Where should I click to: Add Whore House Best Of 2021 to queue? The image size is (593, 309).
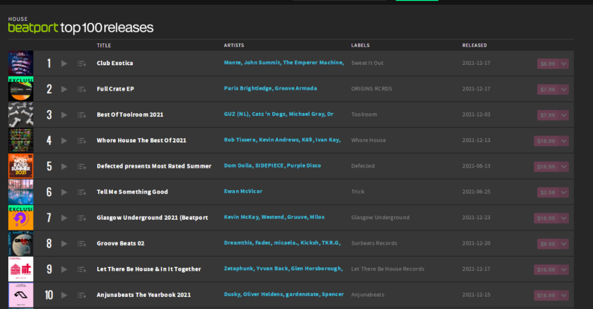pyautogui.click(x=82, y=141)
